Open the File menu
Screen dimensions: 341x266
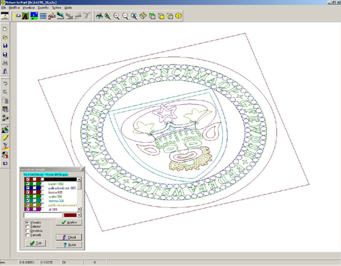(3, 7)
